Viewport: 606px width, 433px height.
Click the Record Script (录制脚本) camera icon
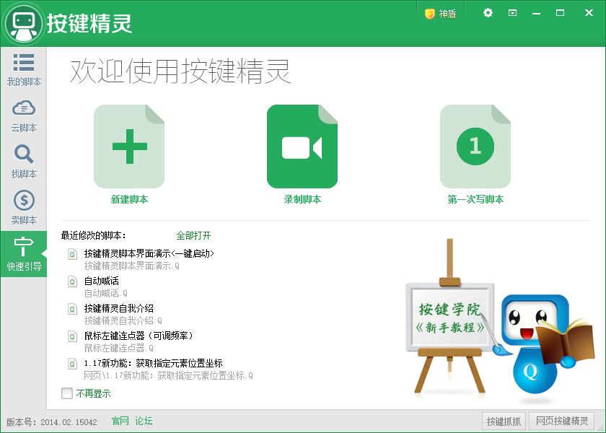302,146
